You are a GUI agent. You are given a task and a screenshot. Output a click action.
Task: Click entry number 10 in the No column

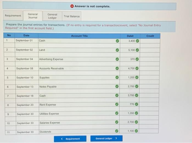pos(8,123)
